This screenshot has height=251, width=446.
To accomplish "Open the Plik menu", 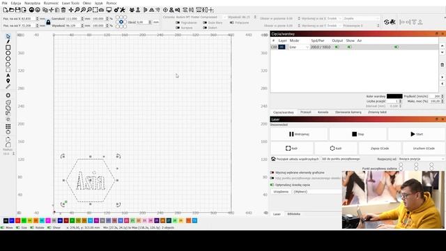I will (5, 3).
